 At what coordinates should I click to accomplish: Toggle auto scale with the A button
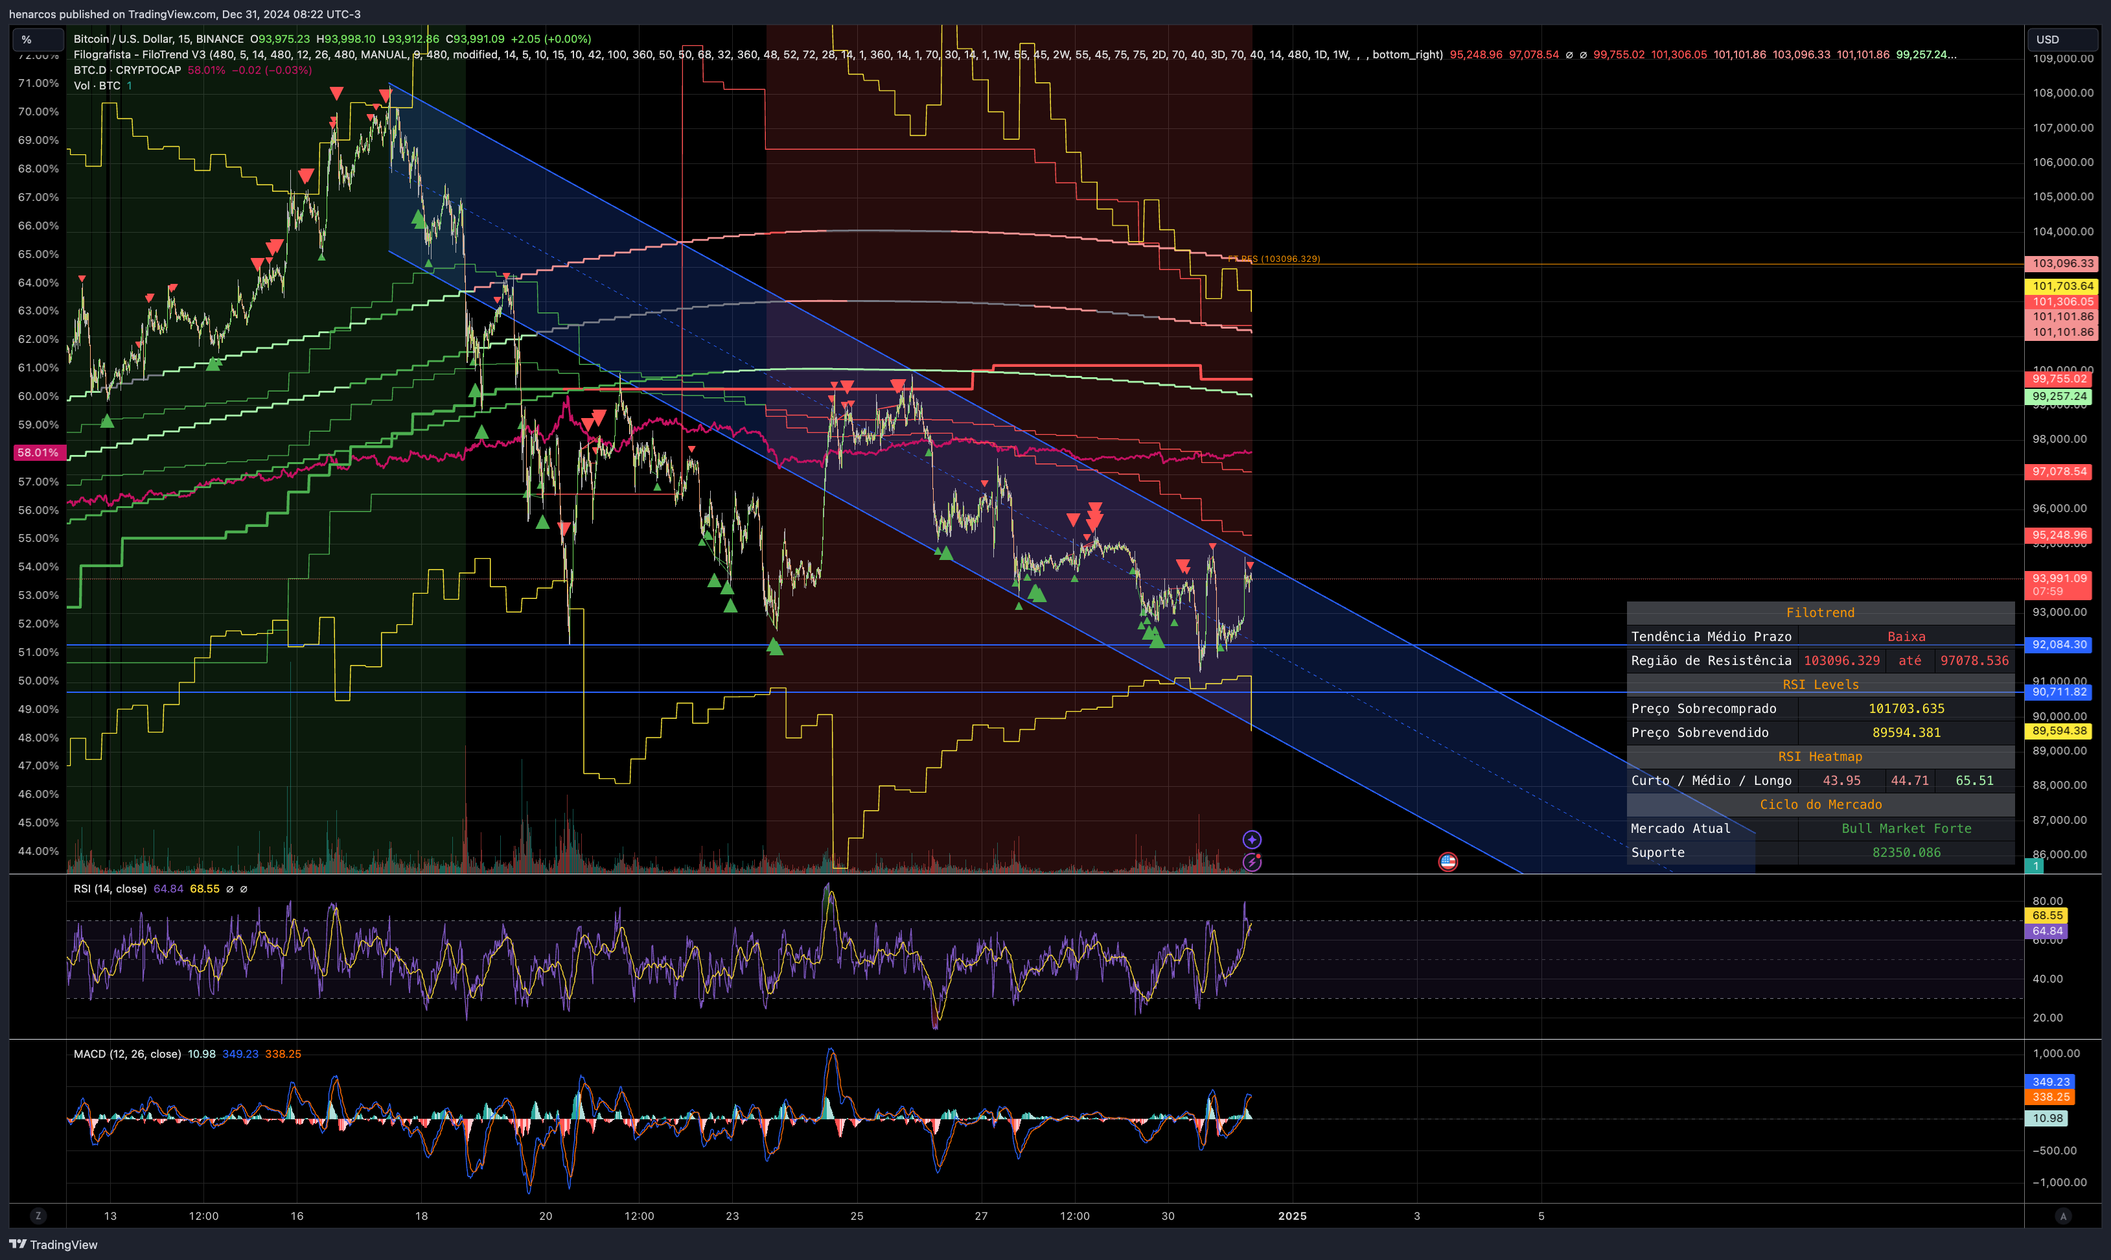click(2062, 1215)
